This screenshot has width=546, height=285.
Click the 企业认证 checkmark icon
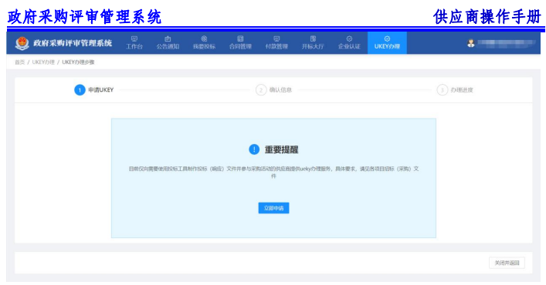(349, 39)
